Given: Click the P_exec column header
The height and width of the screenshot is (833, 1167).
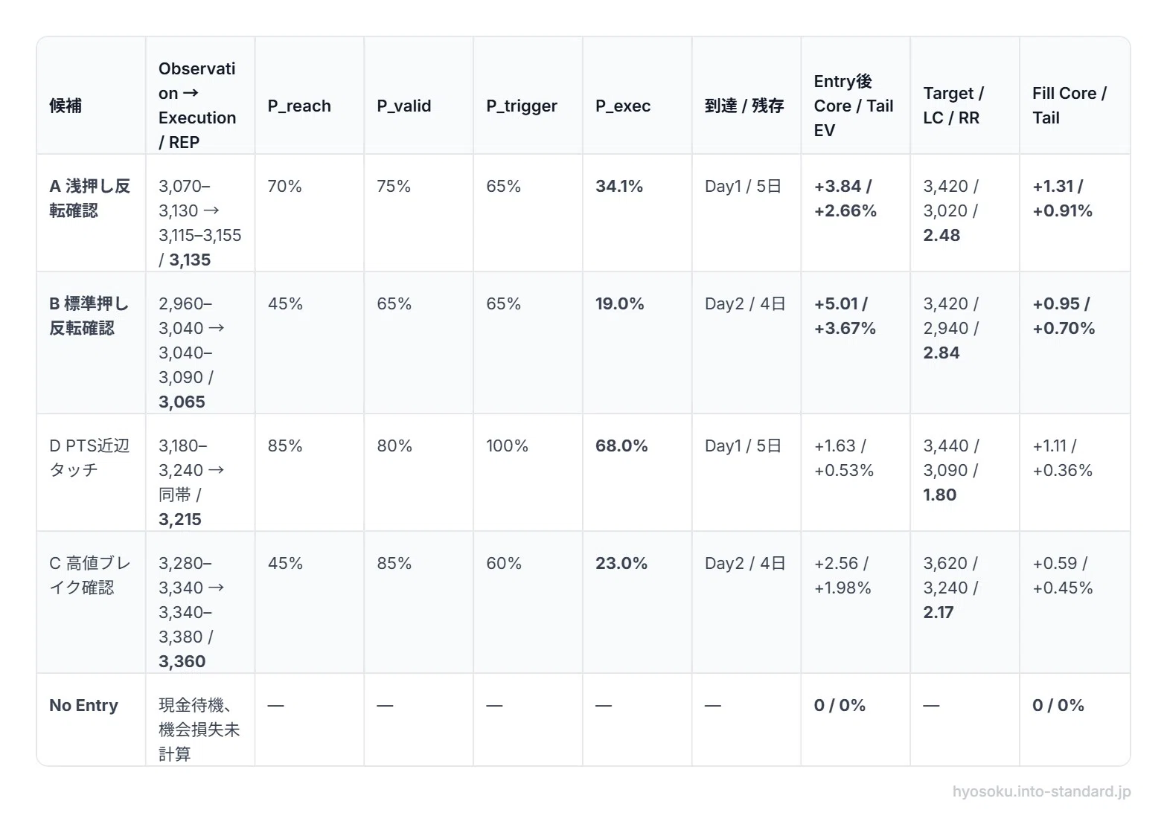Looking at the screenshot, I should (623, 106).
